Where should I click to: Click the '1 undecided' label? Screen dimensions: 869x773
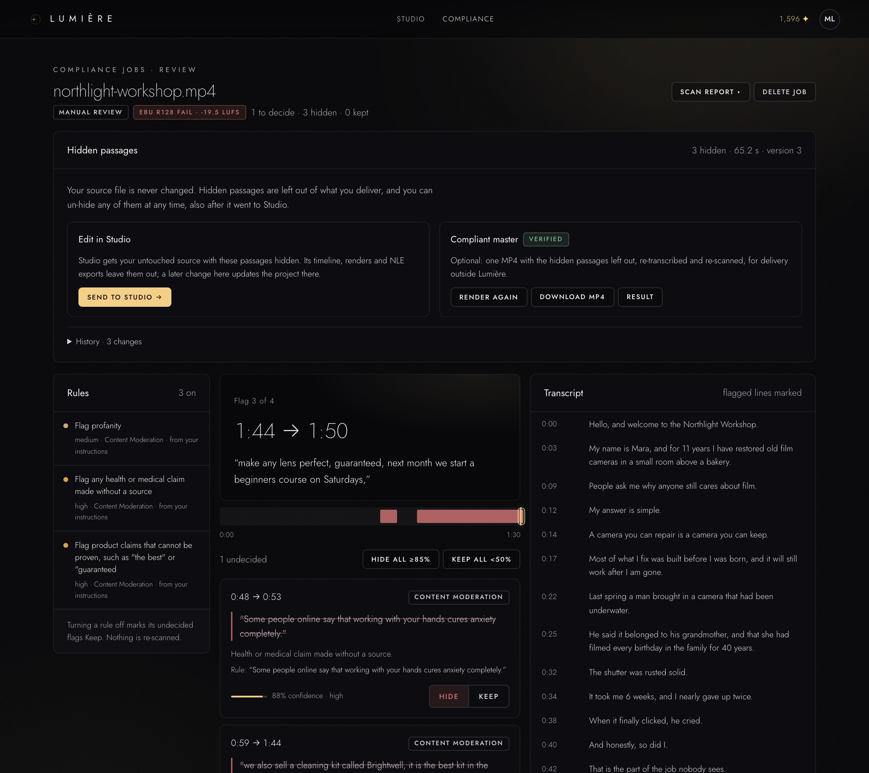pos(243,560)
